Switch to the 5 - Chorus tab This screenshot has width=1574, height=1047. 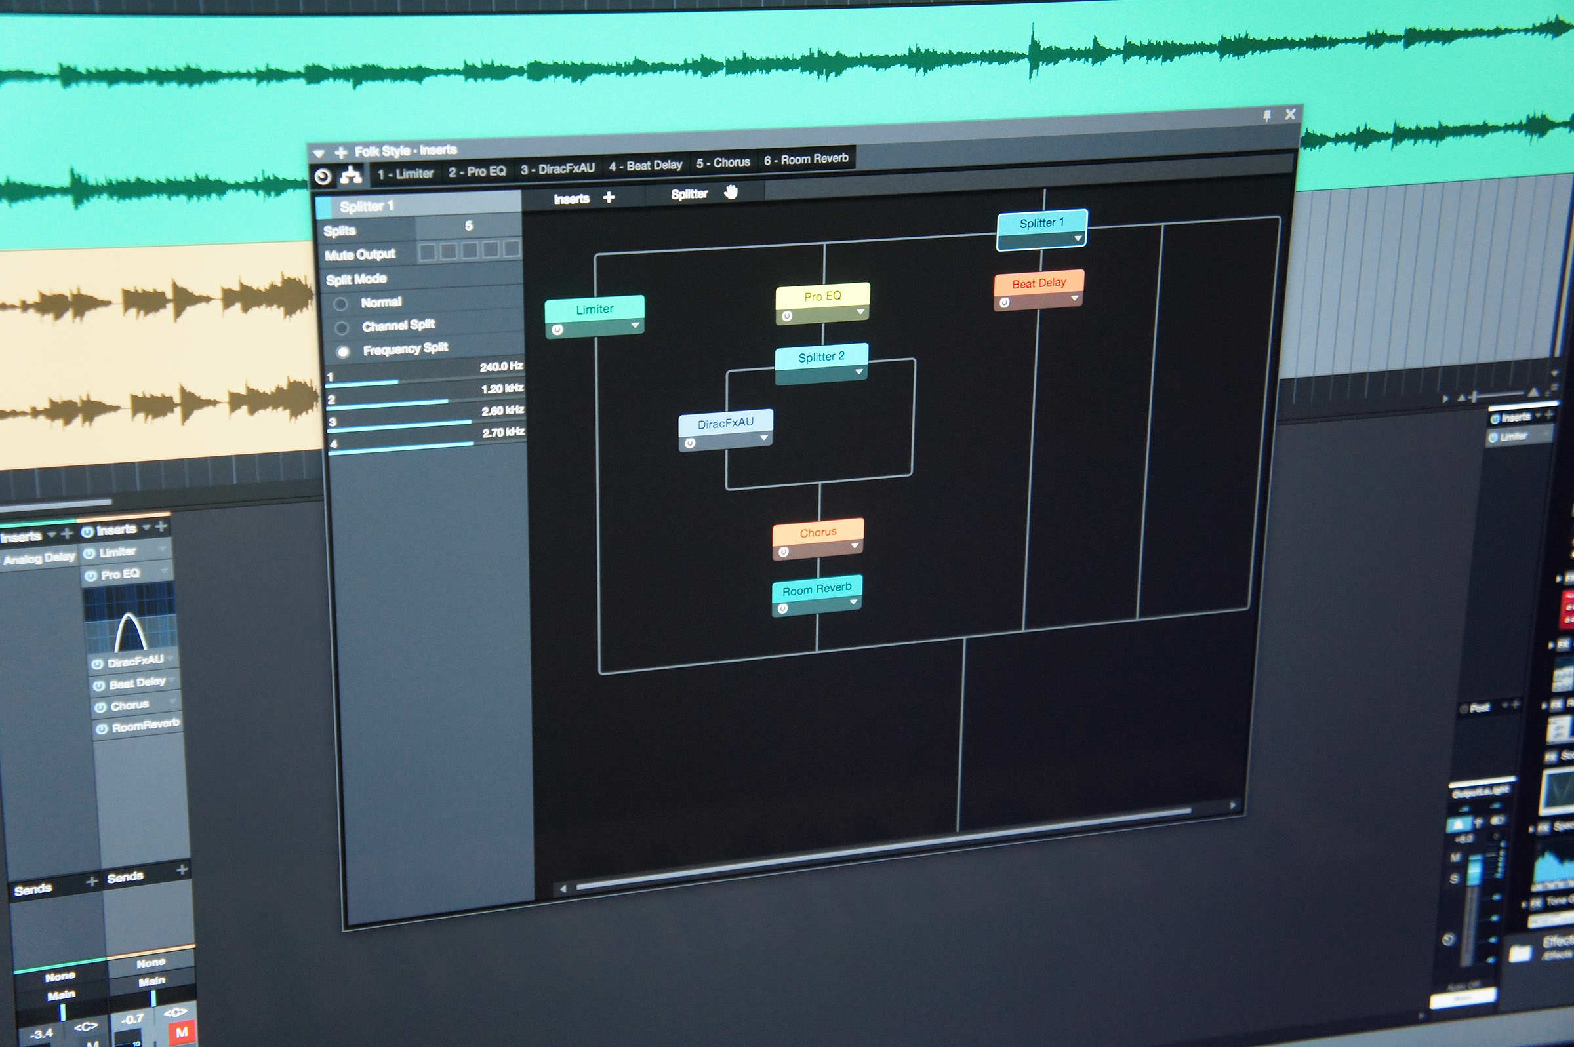click(x=723, y=162)
